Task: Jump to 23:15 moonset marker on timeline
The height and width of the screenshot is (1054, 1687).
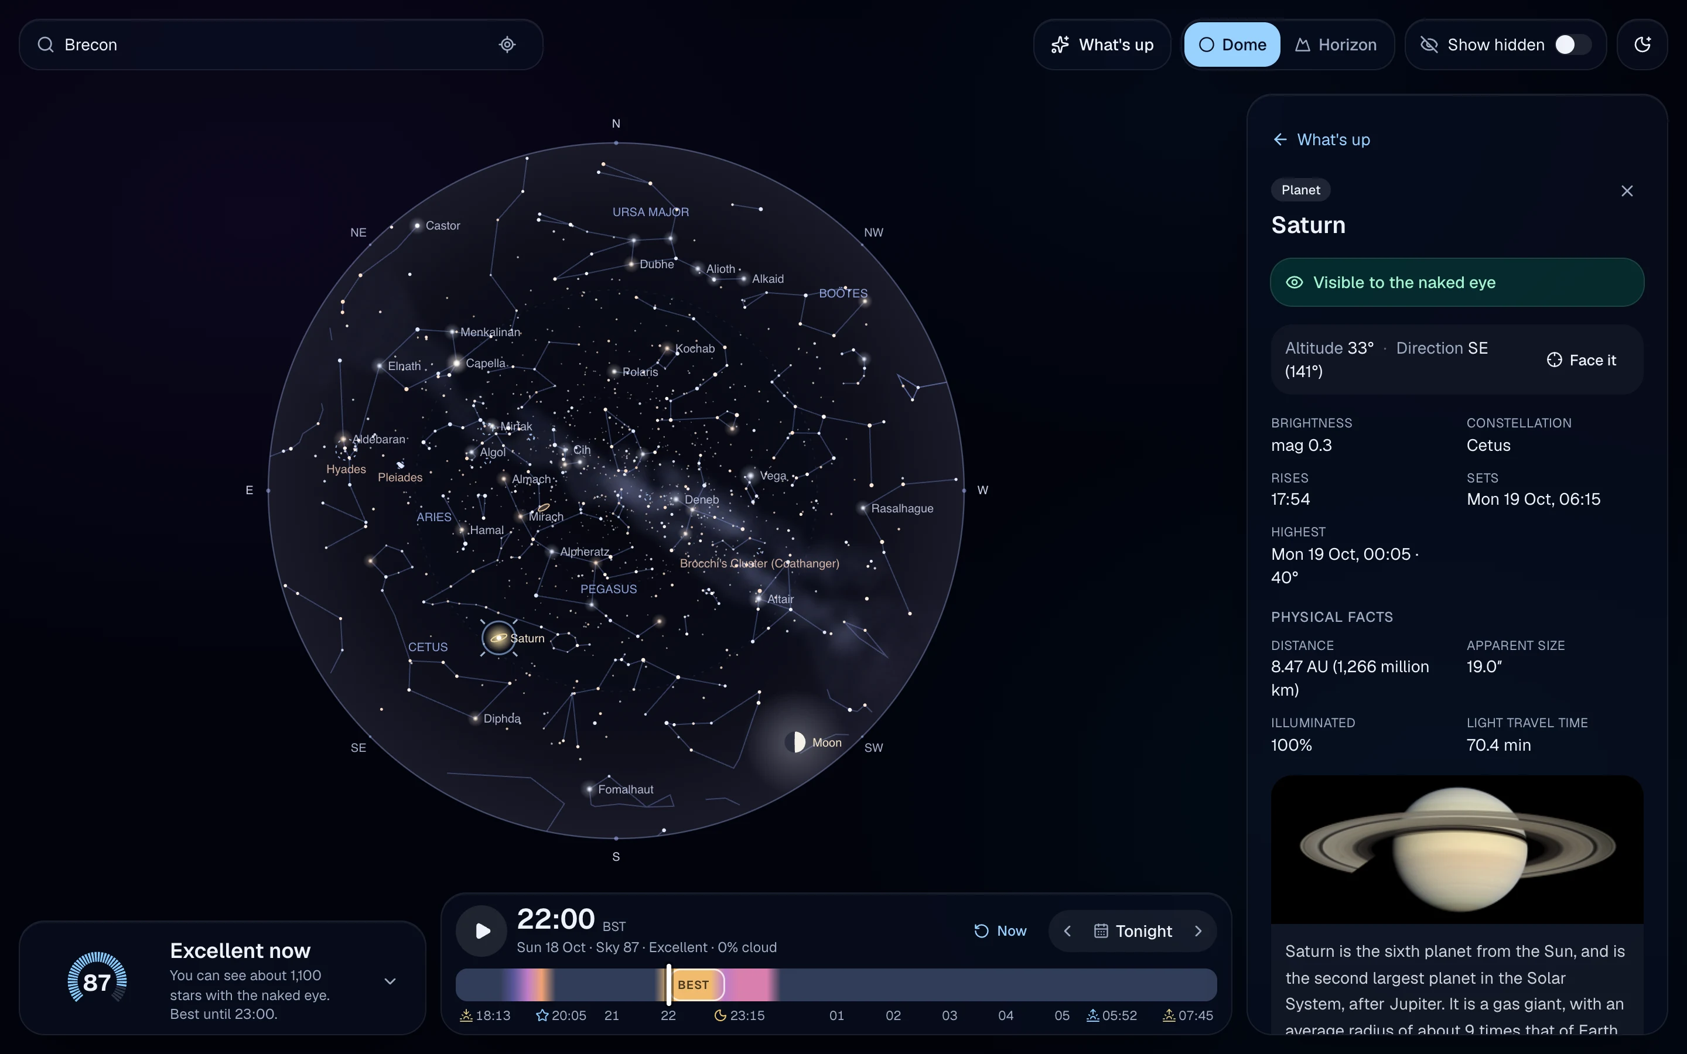Action: [739, 1016]
